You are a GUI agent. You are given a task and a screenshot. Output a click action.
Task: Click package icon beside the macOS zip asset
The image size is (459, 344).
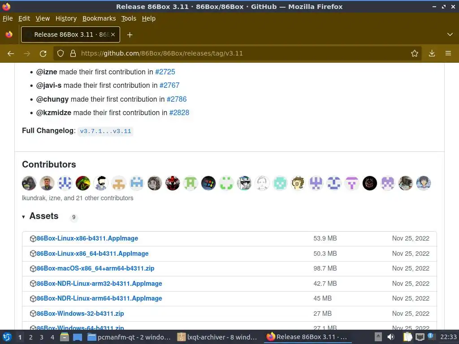click(x=33, y=269)
